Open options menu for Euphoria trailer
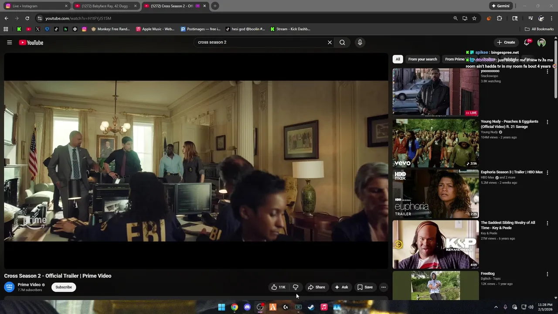Image resolution: width=558 pixels, height=314 pixels. 547,173
